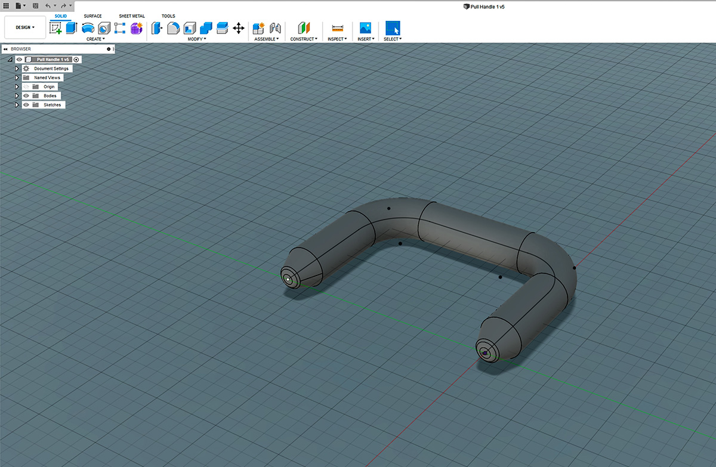Open the Inspect dropdown menu
The width and height of the screenshot is (716, 467).
[337, 39]
